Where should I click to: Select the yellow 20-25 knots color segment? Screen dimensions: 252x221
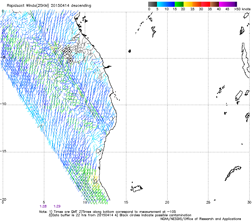(x=188, y=4)
